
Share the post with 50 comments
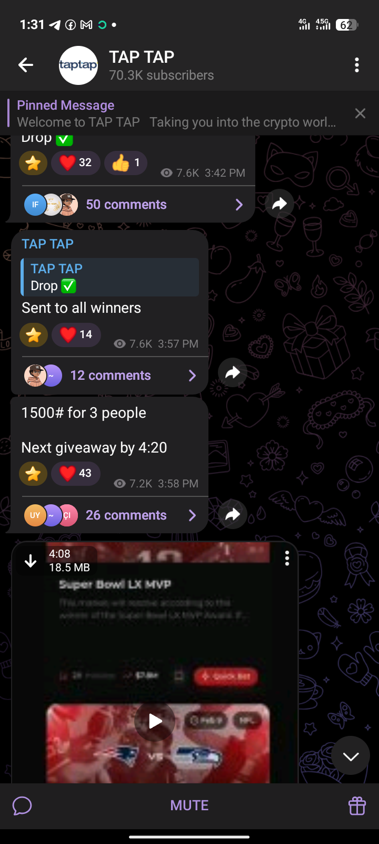coord(280,204)
